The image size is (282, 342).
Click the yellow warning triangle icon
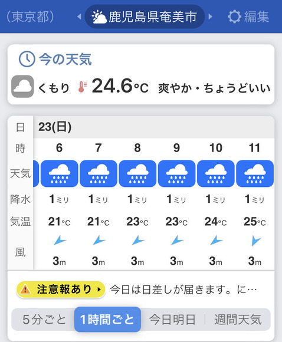pos(25,290)
